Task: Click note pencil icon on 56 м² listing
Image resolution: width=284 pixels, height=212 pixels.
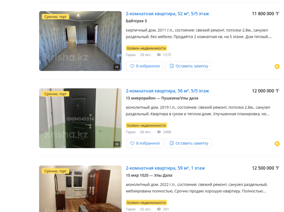Action: tap(171, 143)
